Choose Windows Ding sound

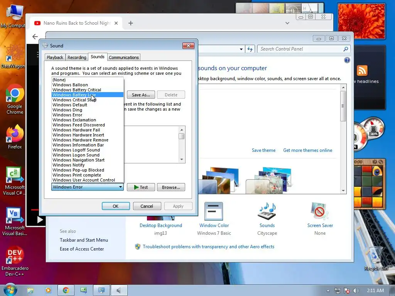pos(88,110)
